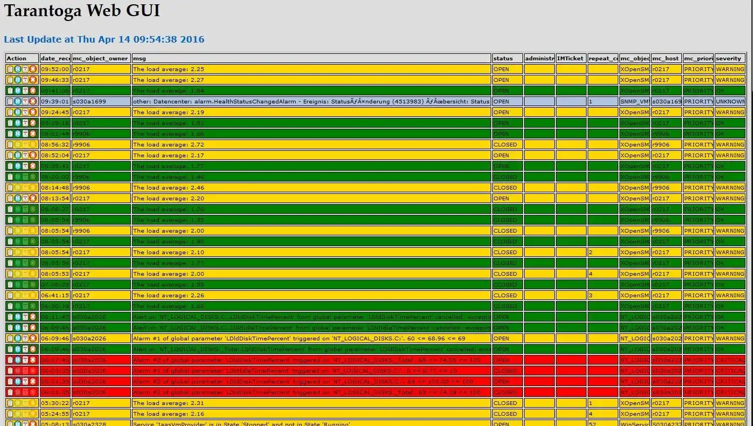Click the red X icon in s030a1699 row
Viewport: 753px width, 426px height.
33,101
